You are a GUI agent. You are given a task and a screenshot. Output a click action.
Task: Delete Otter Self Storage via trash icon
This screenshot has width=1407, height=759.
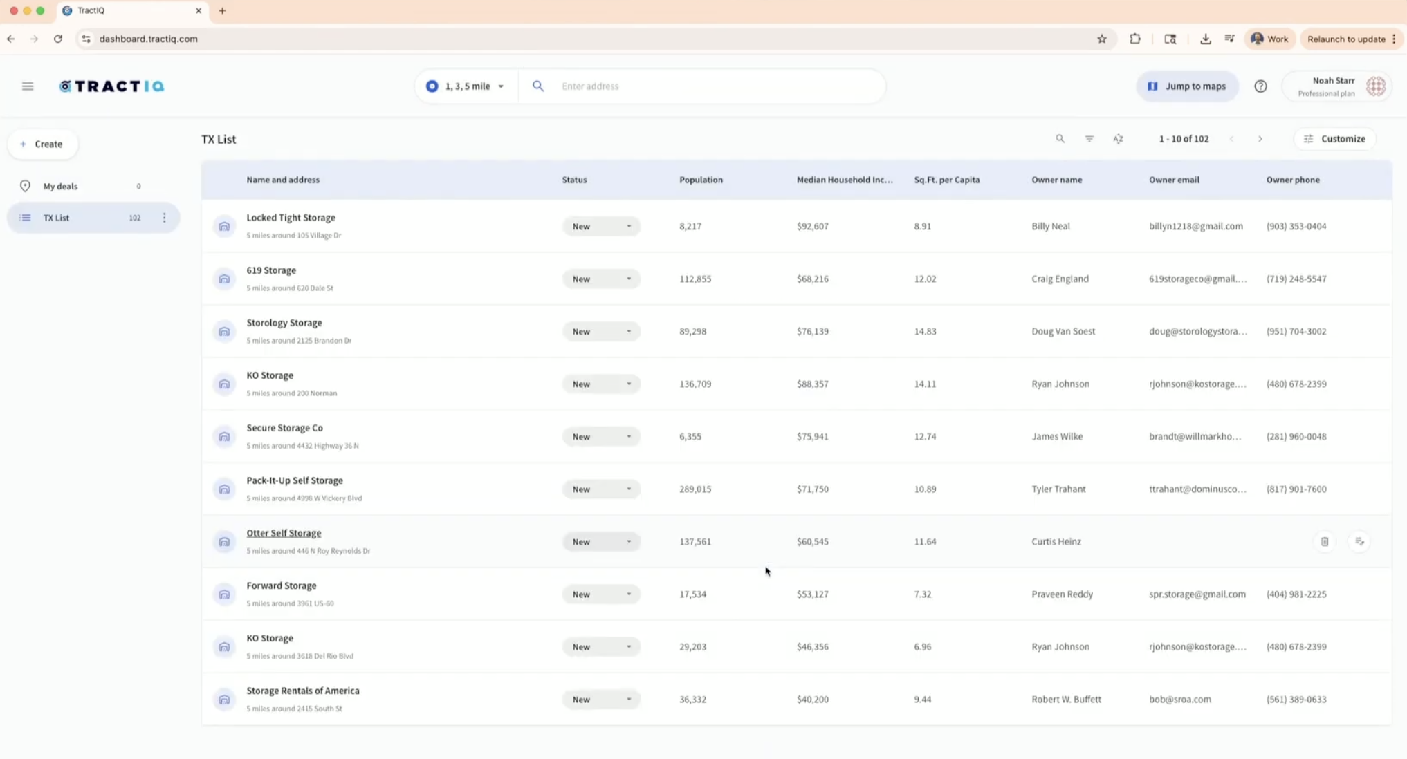[1324, 542]
